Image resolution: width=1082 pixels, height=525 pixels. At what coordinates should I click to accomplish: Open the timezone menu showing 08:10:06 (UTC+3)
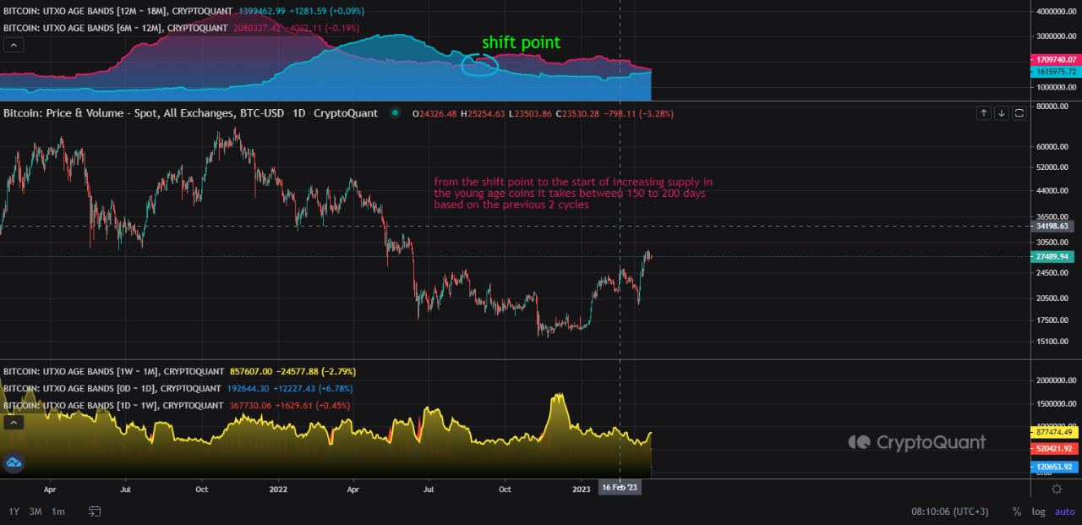[x=948, y=511]
